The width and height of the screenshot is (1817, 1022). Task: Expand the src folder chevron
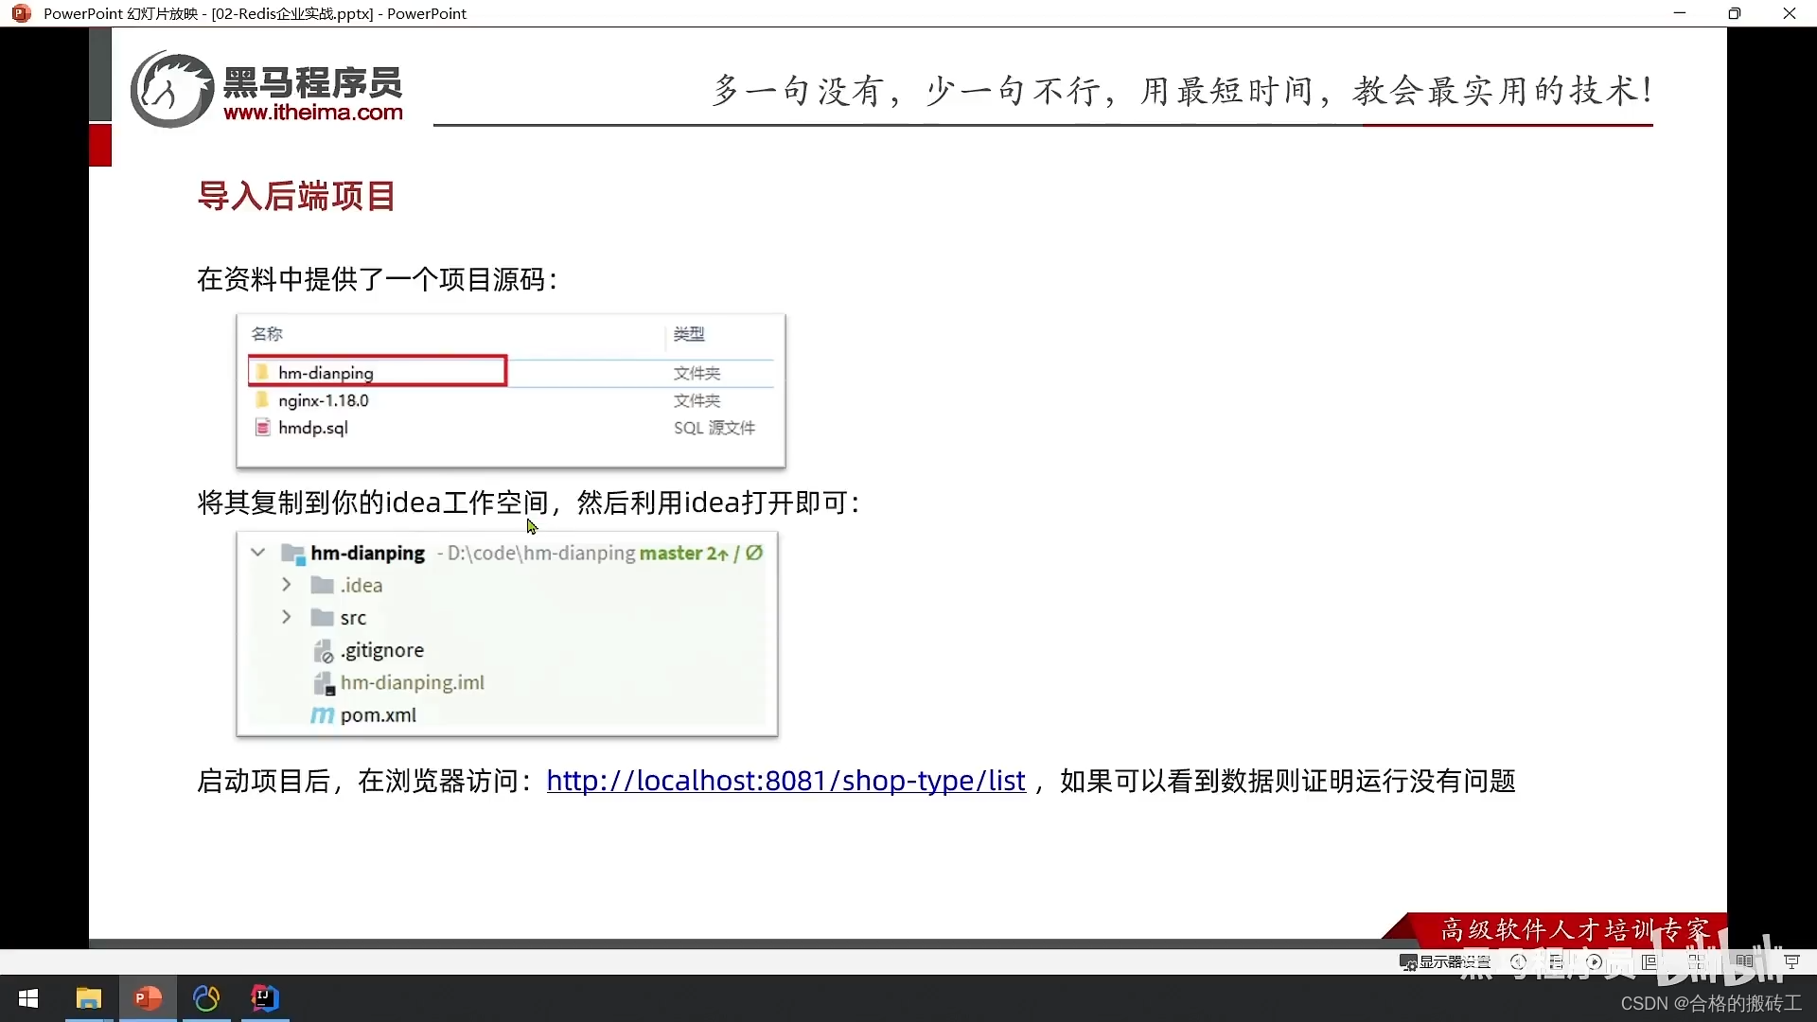(286, 617)
